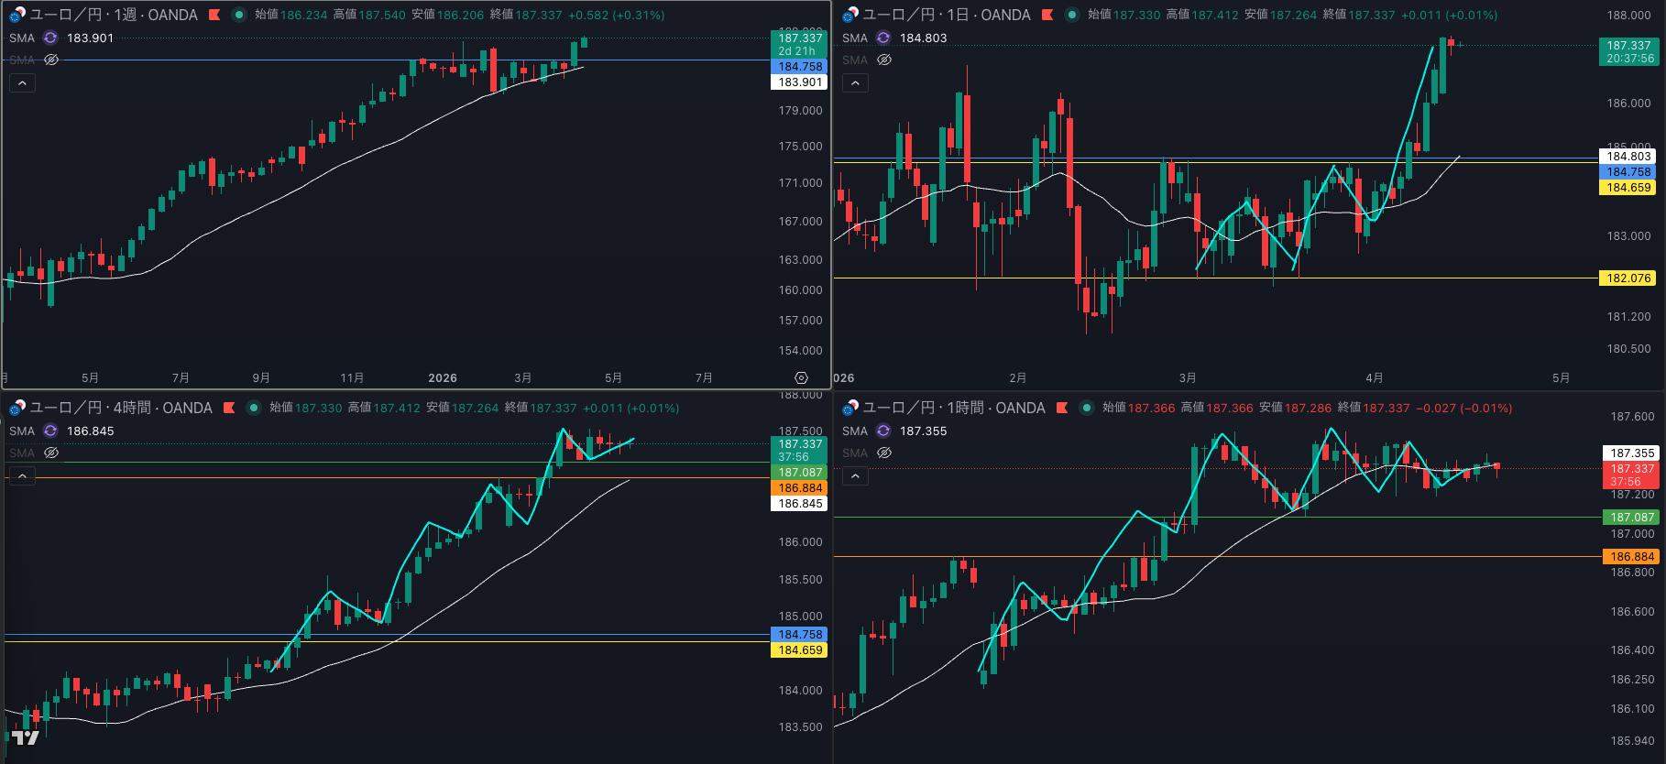Open chart settings gear on the weekly chart
1666x764 pixels.
pyautogui.click(x=801, y=377)
